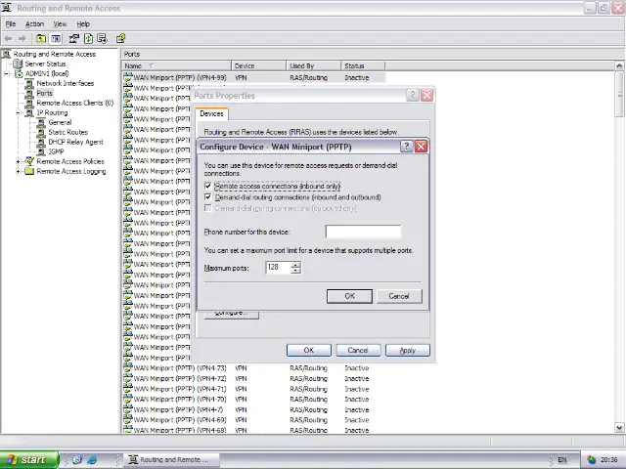Screen dimensions: 626x469
Task: Click the Static Routes node icon
Action: (41, 133)
